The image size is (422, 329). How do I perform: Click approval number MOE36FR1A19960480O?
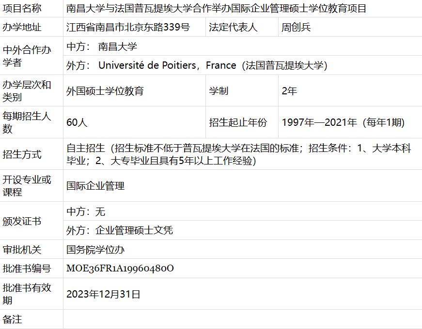point(120,268)
